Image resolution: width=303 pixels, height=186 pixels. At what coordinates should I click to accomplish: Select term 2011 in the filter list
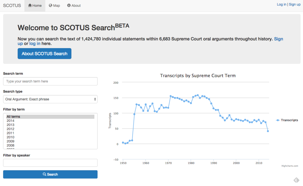(x=50, y=133)
